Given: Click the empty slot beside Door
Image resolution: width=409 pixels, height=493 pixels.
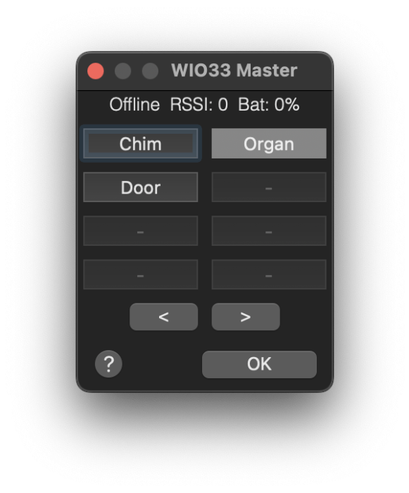Looking at the screenshot, I should click(269, 187).
